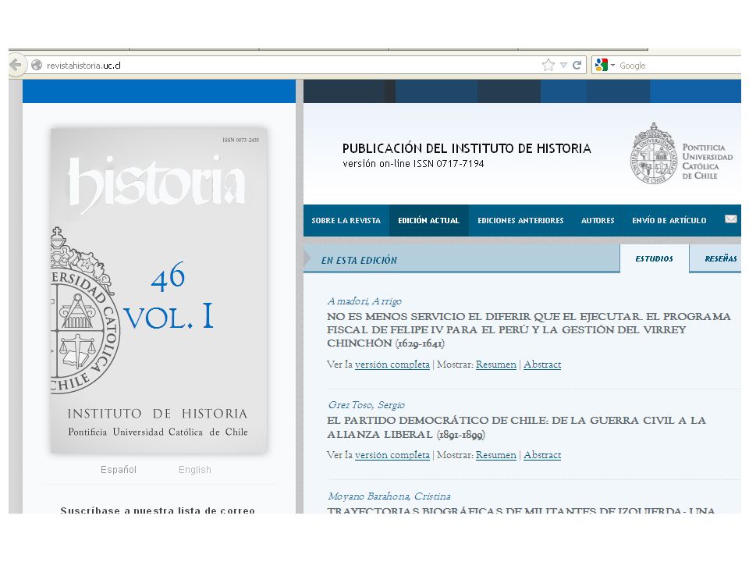Open Envío de Artículo menu item
The height and width of the screenshot is (562, 749).
pos(669,220)
